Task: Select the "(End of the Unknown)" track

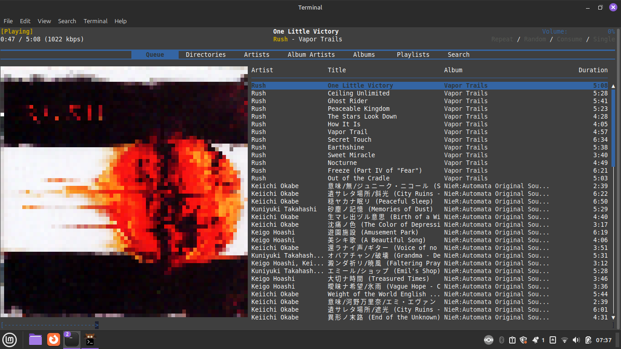Action: (430, 317)
